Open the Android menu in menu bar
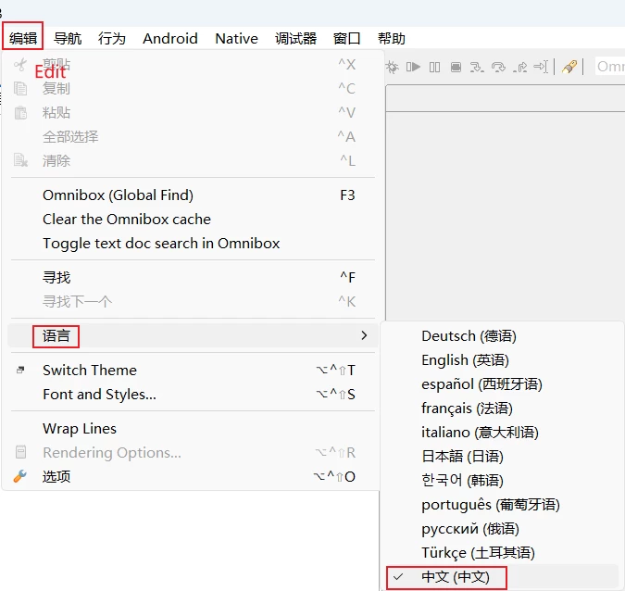Viewport: 625px width, 591px height. (170, 38)
